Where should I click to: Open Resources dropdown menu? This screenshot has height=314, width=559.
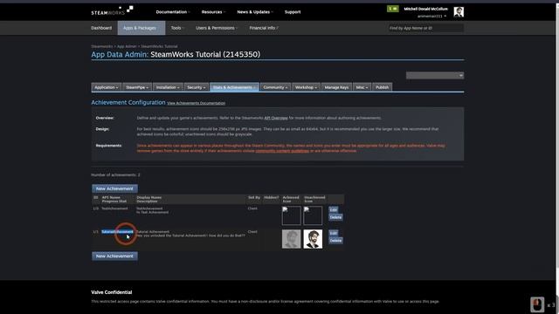(x=213, y=11)
